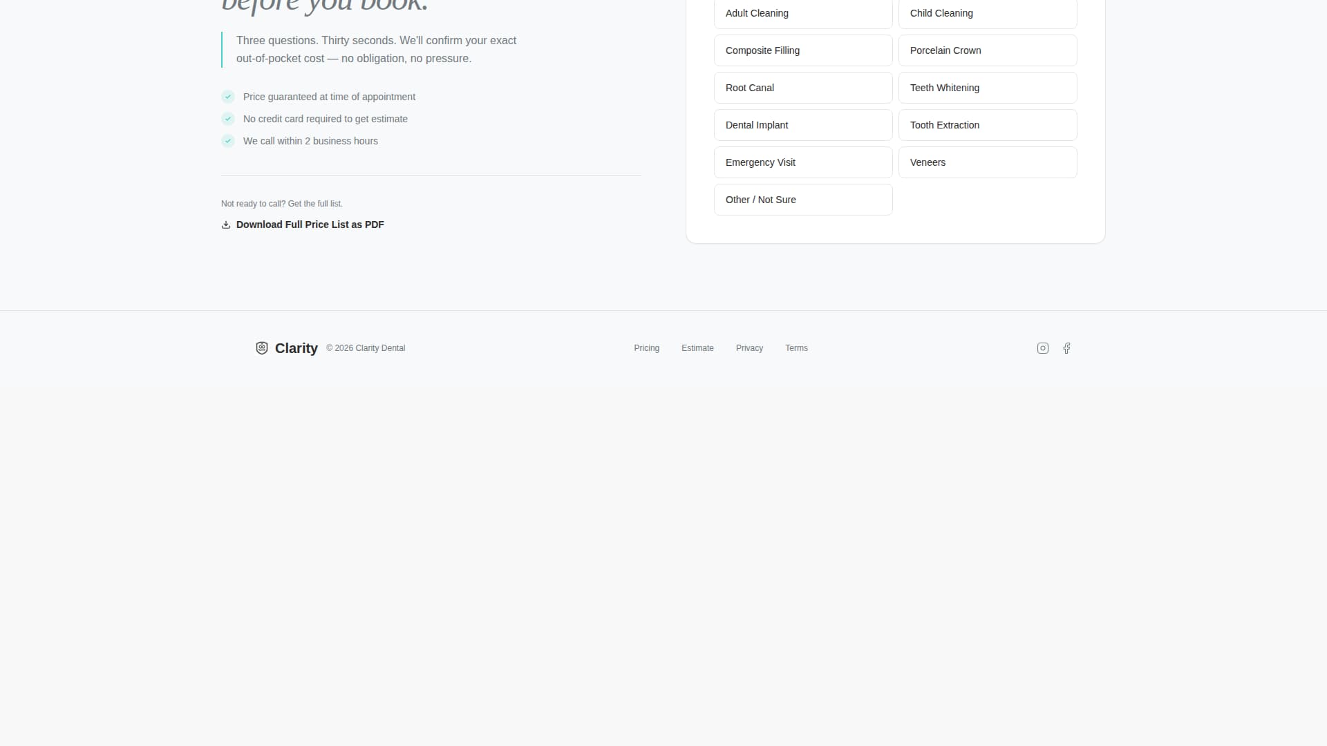
Task: Open the Facebook icon in footer
Action: click(x=1066, y=348)
